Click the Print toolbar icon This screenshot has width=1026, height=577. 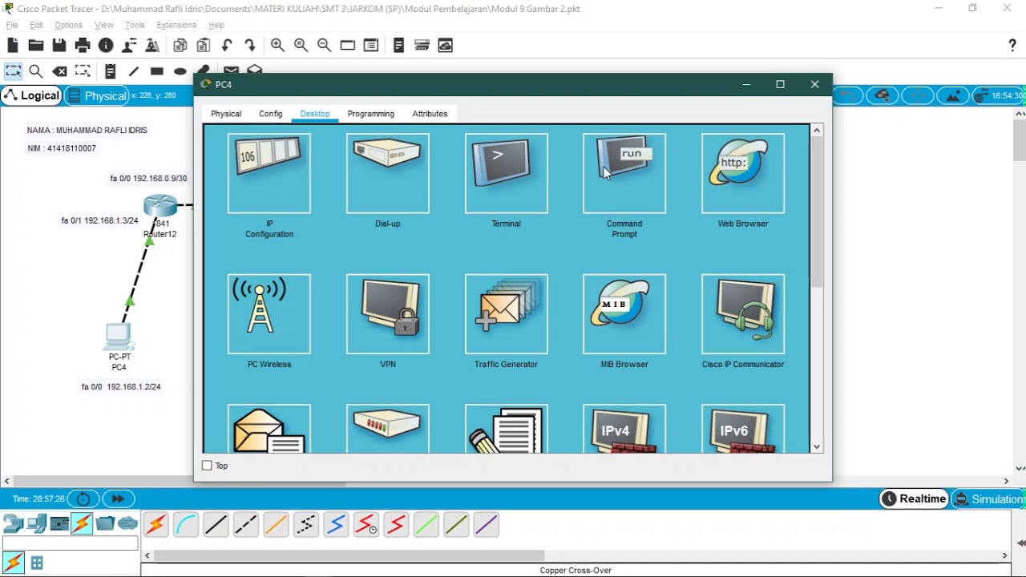[83, 46]
